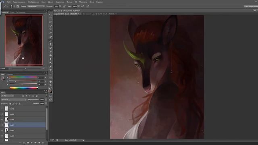Hide the selected Слой 7 layer eye
The height and width of the screenshot is (145, 258).
[x=2, y=125]
